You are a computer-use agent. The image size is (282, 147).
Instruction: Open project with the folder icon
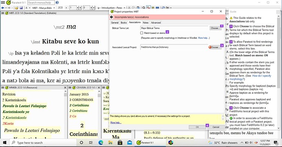click(x=16, y=8)
